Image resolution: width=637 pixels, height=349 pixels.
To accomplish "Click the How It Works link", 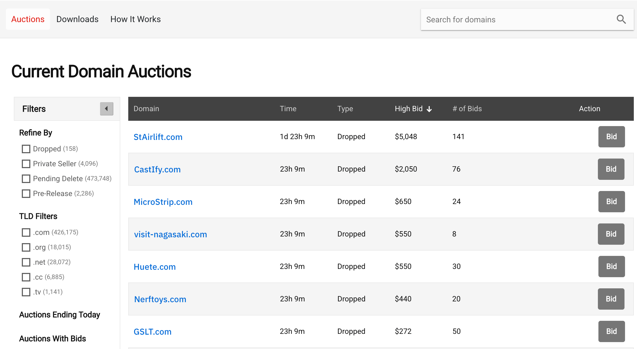I will pos(135,18).
